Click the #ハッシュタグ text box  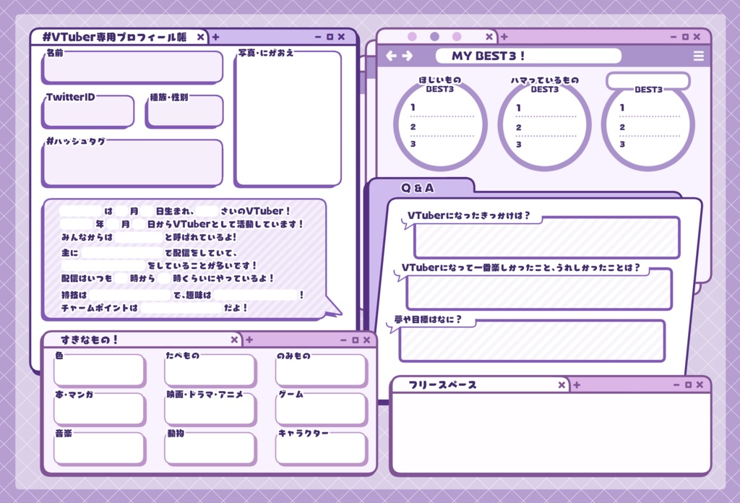pyautogui.click(x=132, y=163)
